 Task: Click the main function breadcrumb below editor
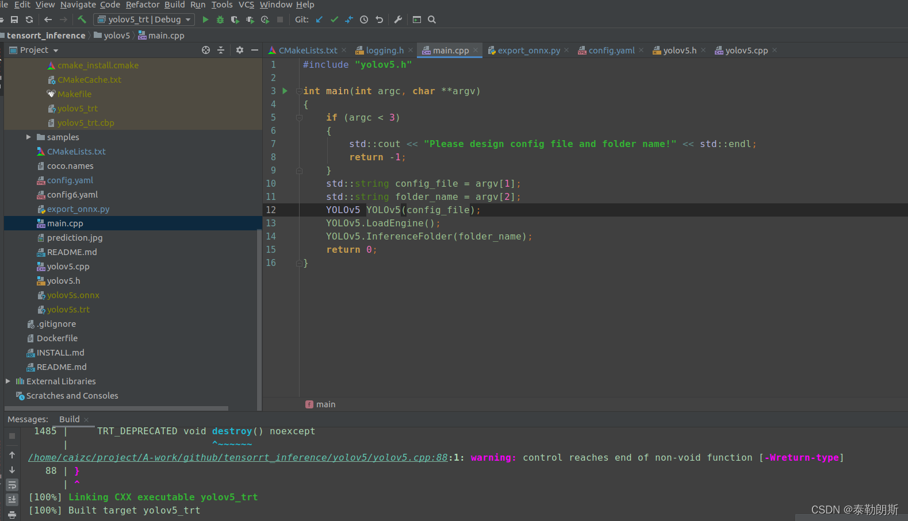(x=320, y=404)
